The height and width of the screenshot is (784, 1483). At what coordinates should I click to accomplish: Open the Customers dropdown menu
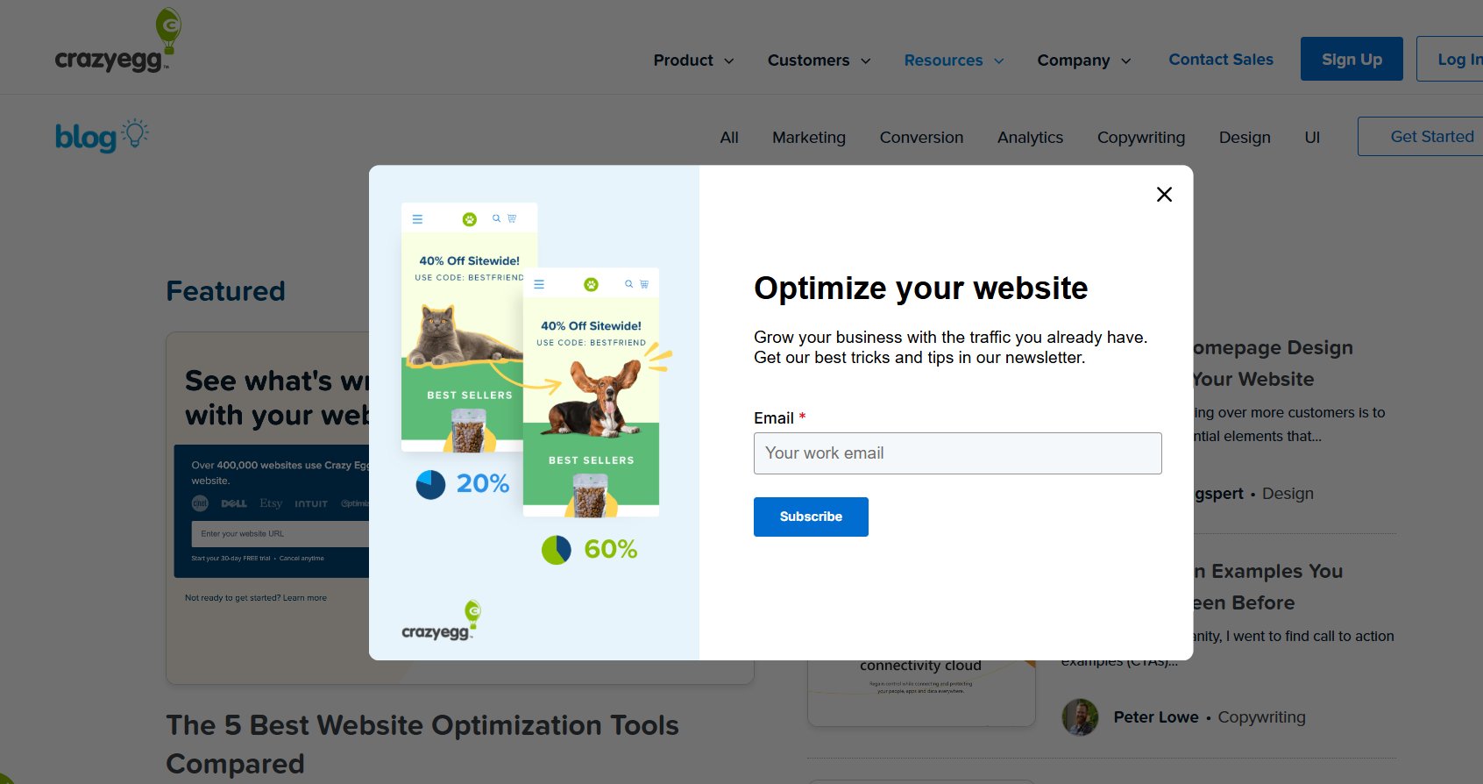819,61
